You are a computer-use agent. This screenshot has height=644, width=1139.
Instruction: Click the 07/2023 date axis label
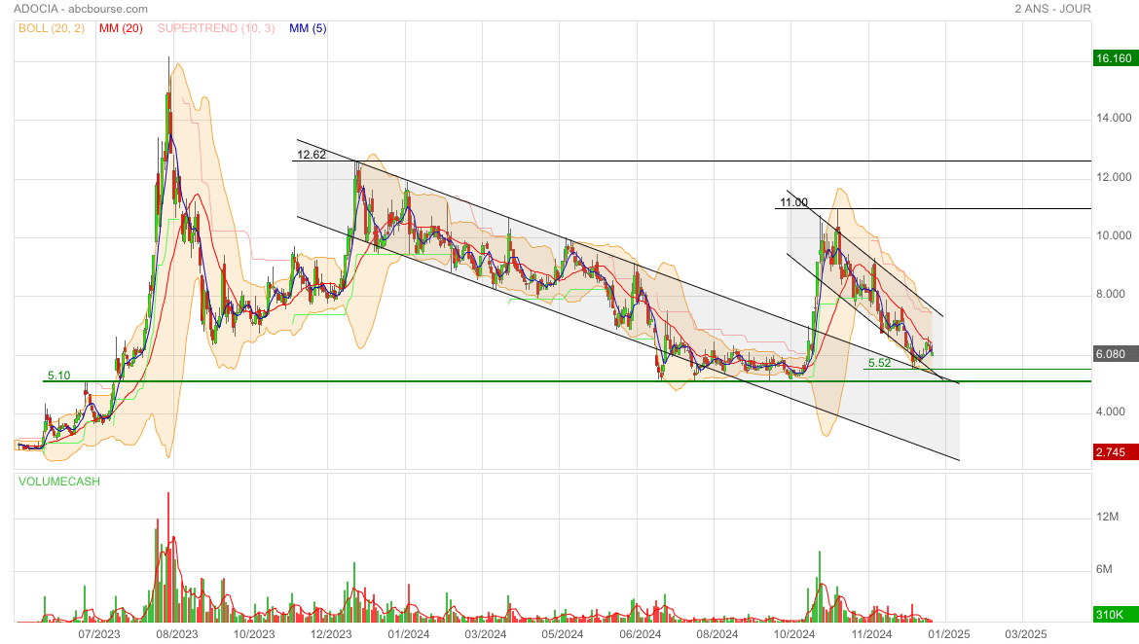(x=98, y=634)
